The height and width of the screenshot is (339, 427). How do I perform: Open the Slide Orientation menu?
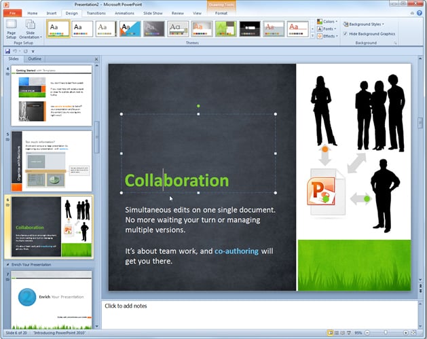pos(31,29)
